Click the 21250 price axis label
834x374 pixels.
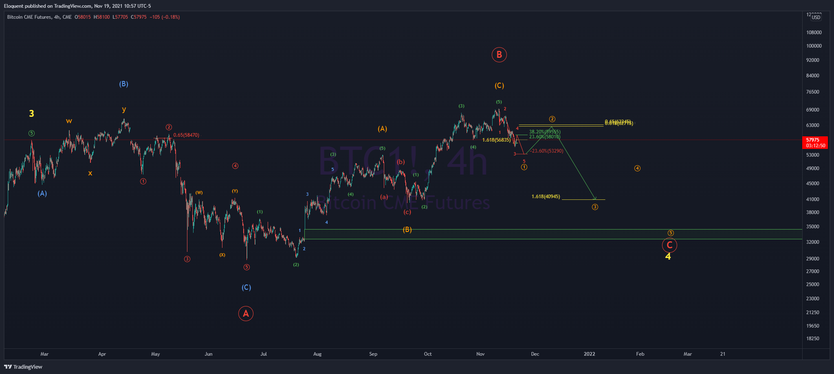click(x=812, y=313)
